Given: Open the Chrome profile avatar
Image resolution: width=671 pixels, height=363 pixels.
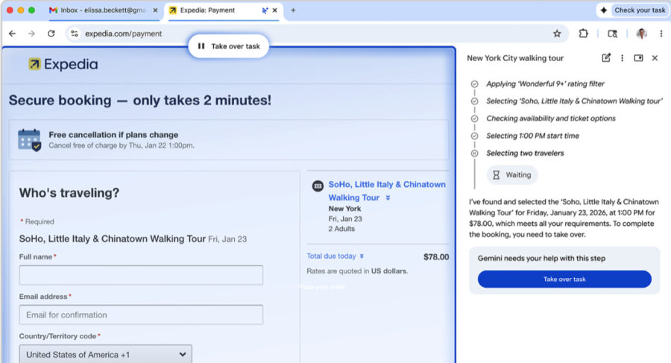Looking at the screenshot, I should [641, 34].
